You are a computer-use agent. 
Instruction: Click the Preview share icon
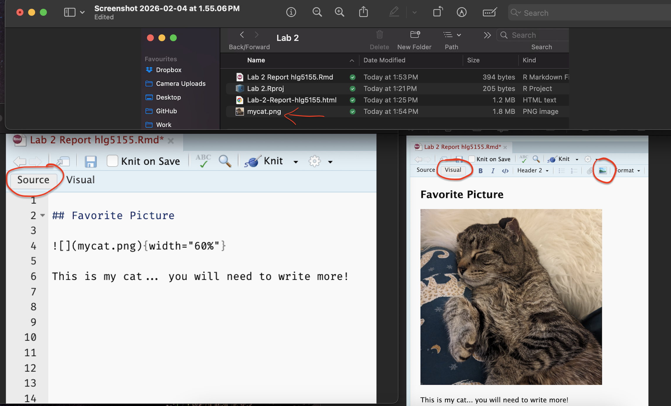click(x=363, y=12)
